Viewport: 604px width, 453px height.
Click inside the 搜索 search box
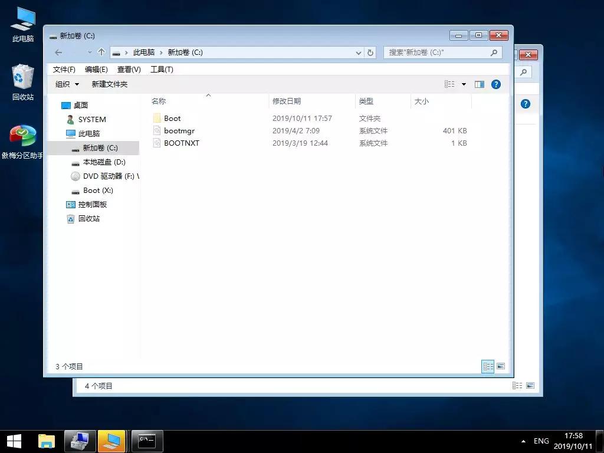coord(436,52)
